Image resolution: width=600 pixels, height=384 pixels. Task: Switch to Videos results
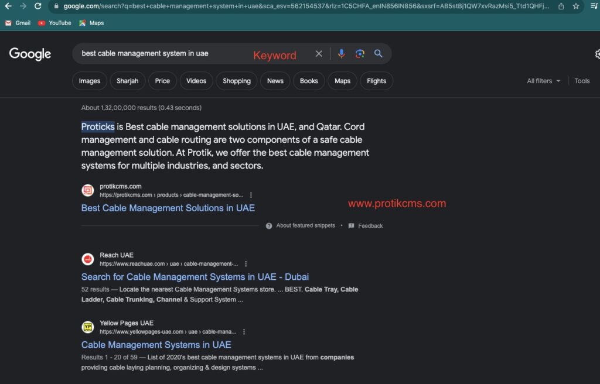[x=196, y=81]
